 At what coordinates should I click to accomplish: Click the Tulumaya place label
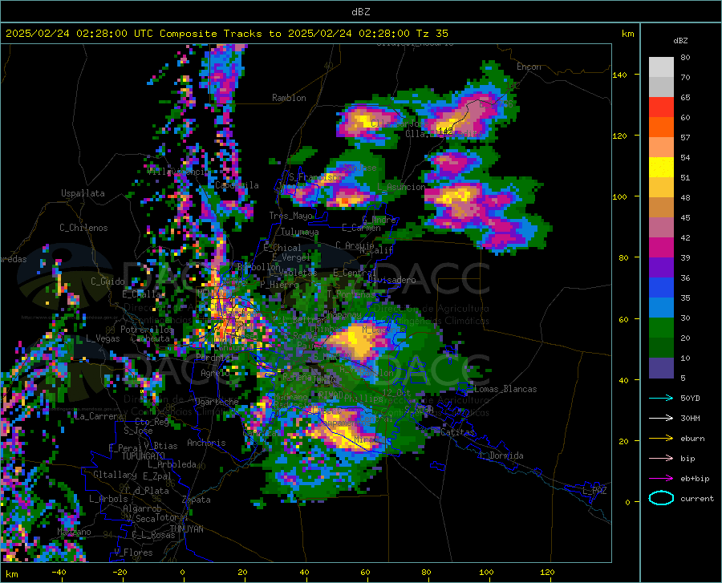[x=299, y=233]
